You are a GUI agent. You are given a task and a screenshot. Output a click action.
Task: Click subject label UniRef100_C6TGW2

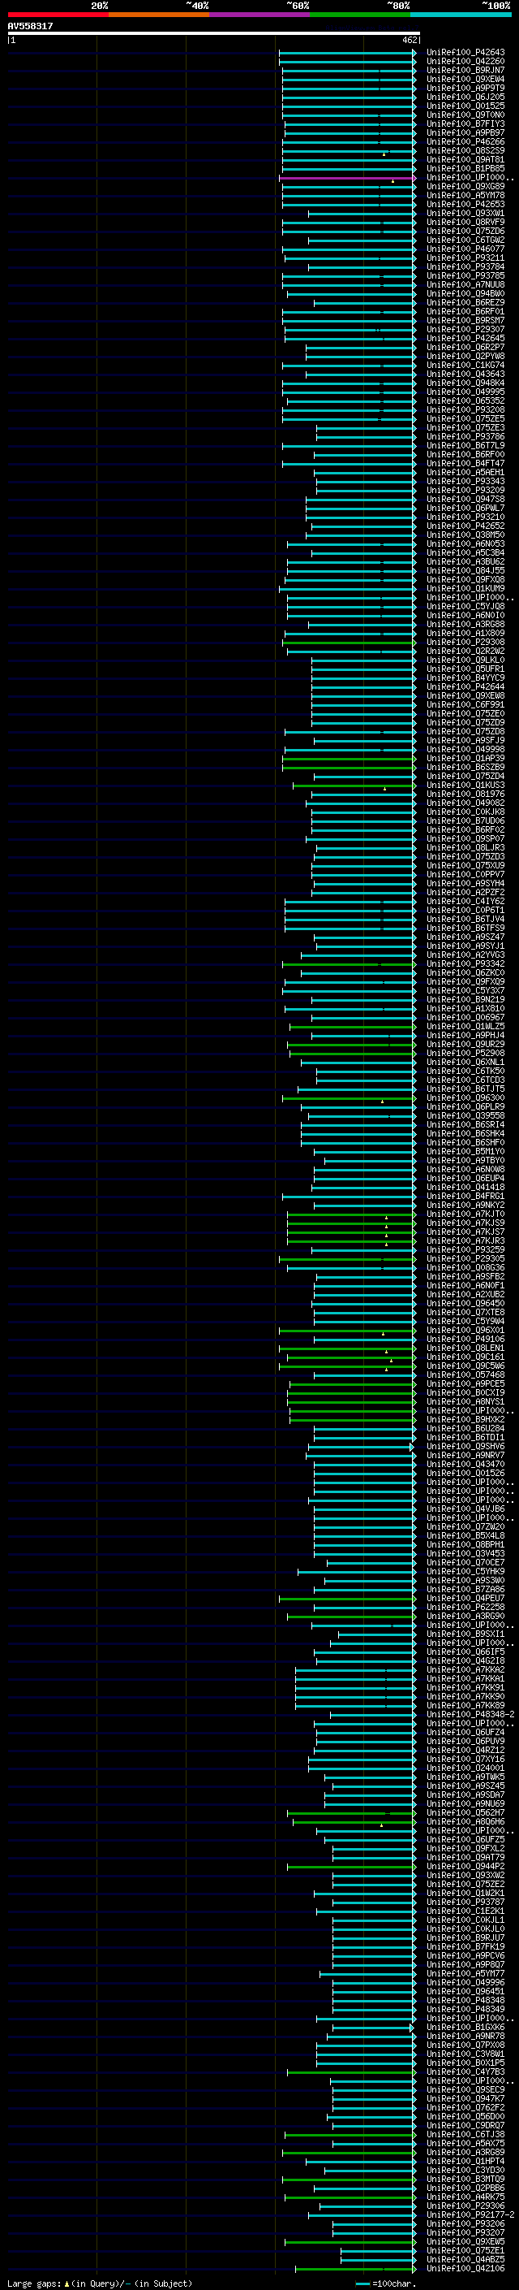(465, 240)
